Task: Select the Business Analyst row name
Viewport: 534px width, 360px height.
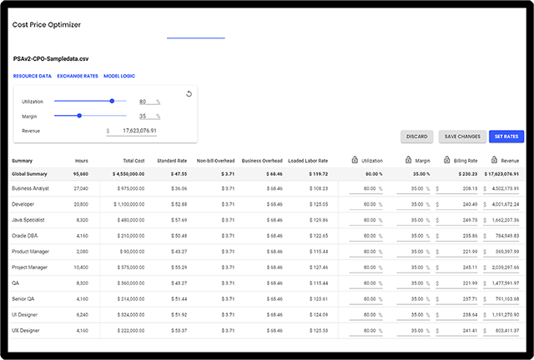Action: click(x=30, y=188)
